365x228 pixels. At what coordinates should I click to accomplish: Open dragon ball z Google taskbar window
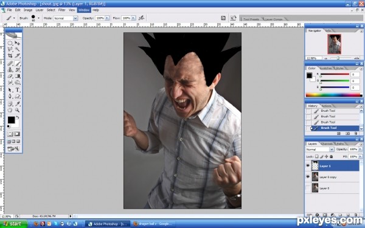pos(152,224)
